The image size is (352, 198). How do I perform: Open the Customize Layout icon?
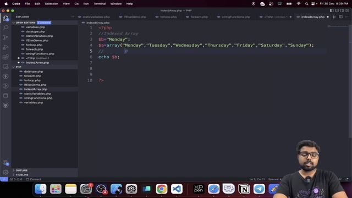coord(347,10)
